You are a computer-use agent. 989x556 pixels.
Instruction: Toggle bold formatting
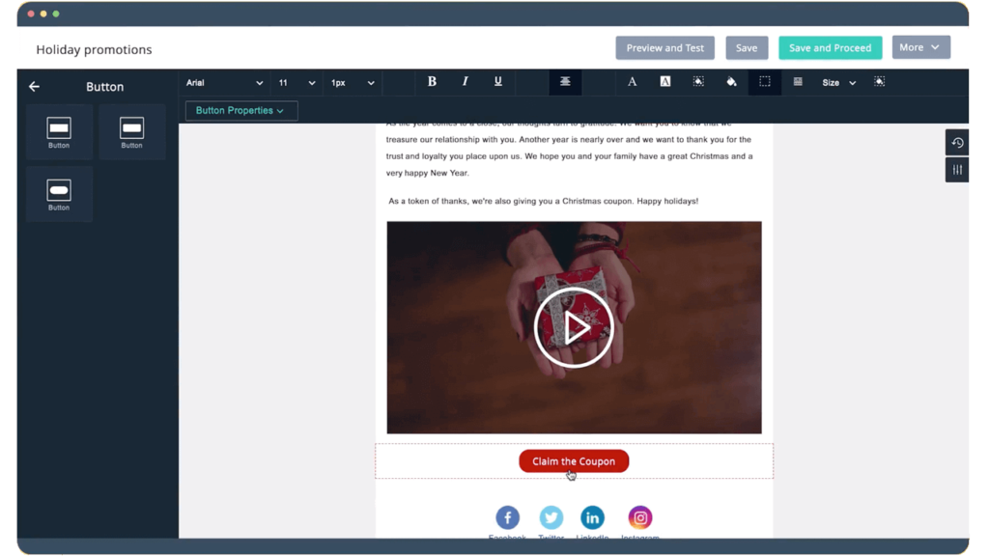tap(432, 81)
